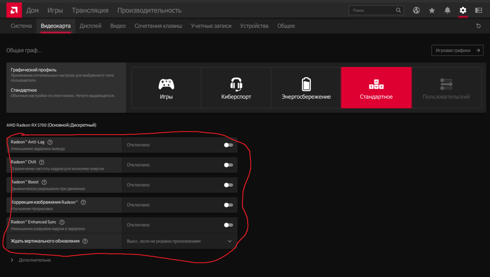490x277 pixels.
Task: Open the Производительность menu
Action: [x=149, y=10]
